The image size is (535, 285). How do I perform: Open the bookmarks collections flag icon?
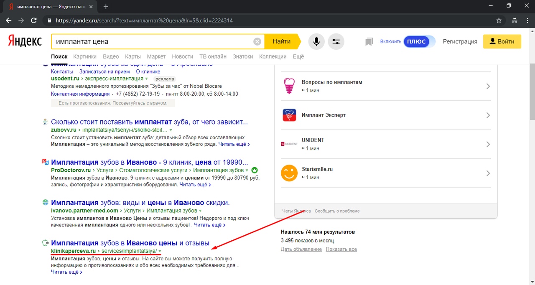click(369, 42)
